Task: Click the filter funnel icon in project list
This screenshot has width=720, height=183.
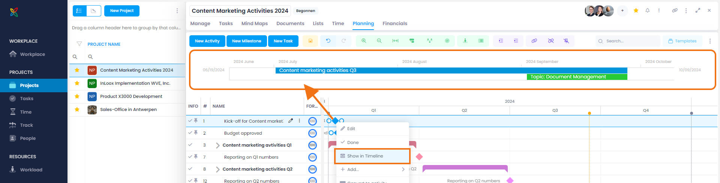Action: pos(79,44)
